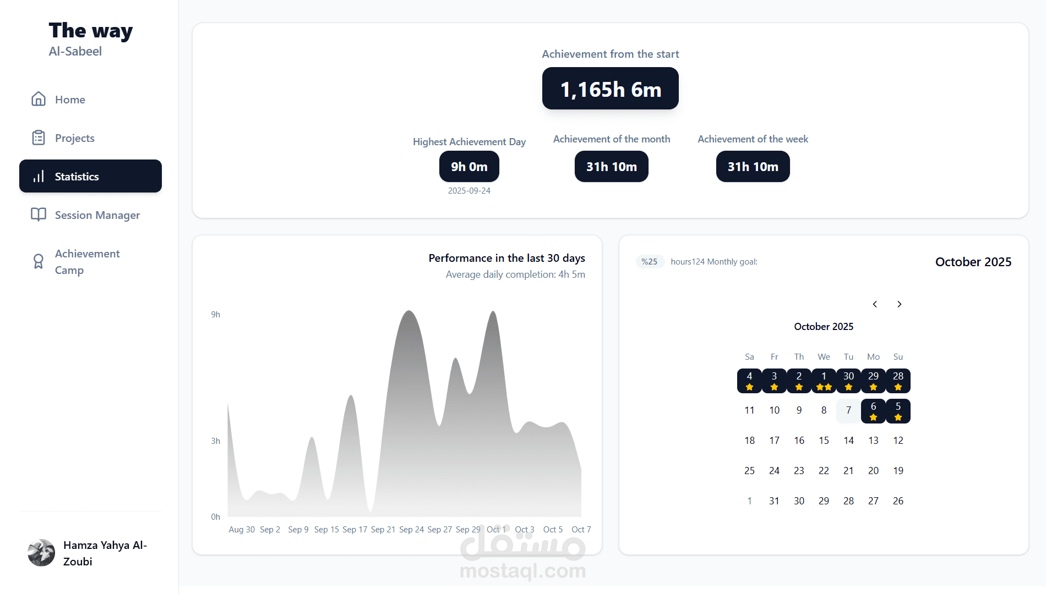Screen dimensions: 1046x594
Task: Select calendar day 2 with star
Action: 799,381
